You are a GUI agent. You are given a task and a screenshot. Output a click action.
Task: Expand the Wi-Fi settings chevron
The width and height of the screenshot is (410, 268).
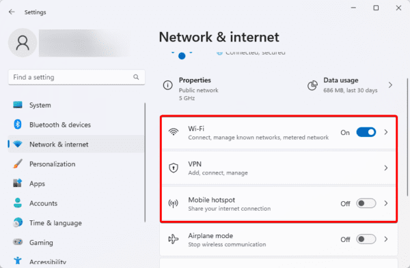(x=386, y=132)
